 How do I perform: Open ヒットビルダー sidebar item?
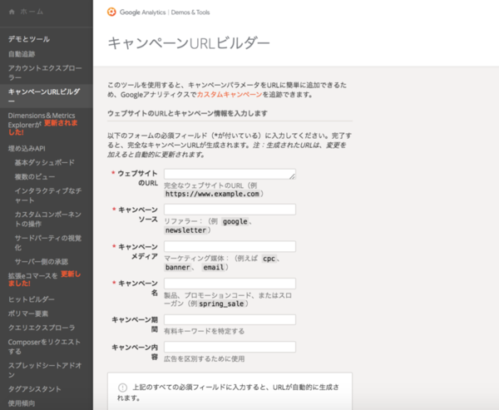(x=32, y=299)
